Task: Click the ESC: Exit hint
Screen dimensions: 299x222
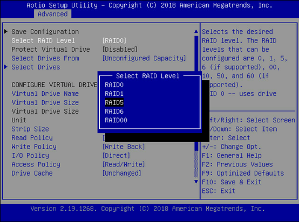Action: coord(219,191)
